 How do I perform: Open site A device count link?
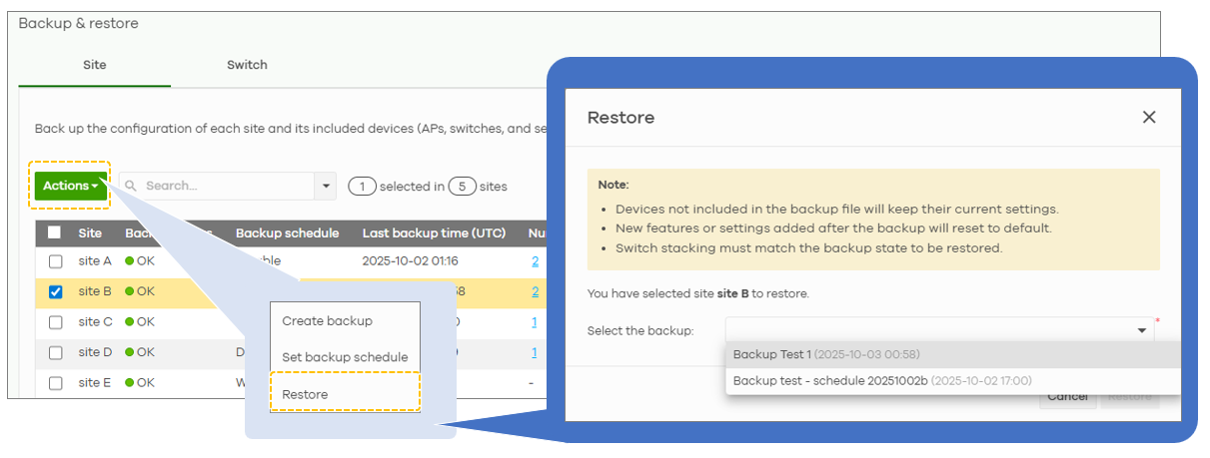pyautogui.click(x=535, y=261)
